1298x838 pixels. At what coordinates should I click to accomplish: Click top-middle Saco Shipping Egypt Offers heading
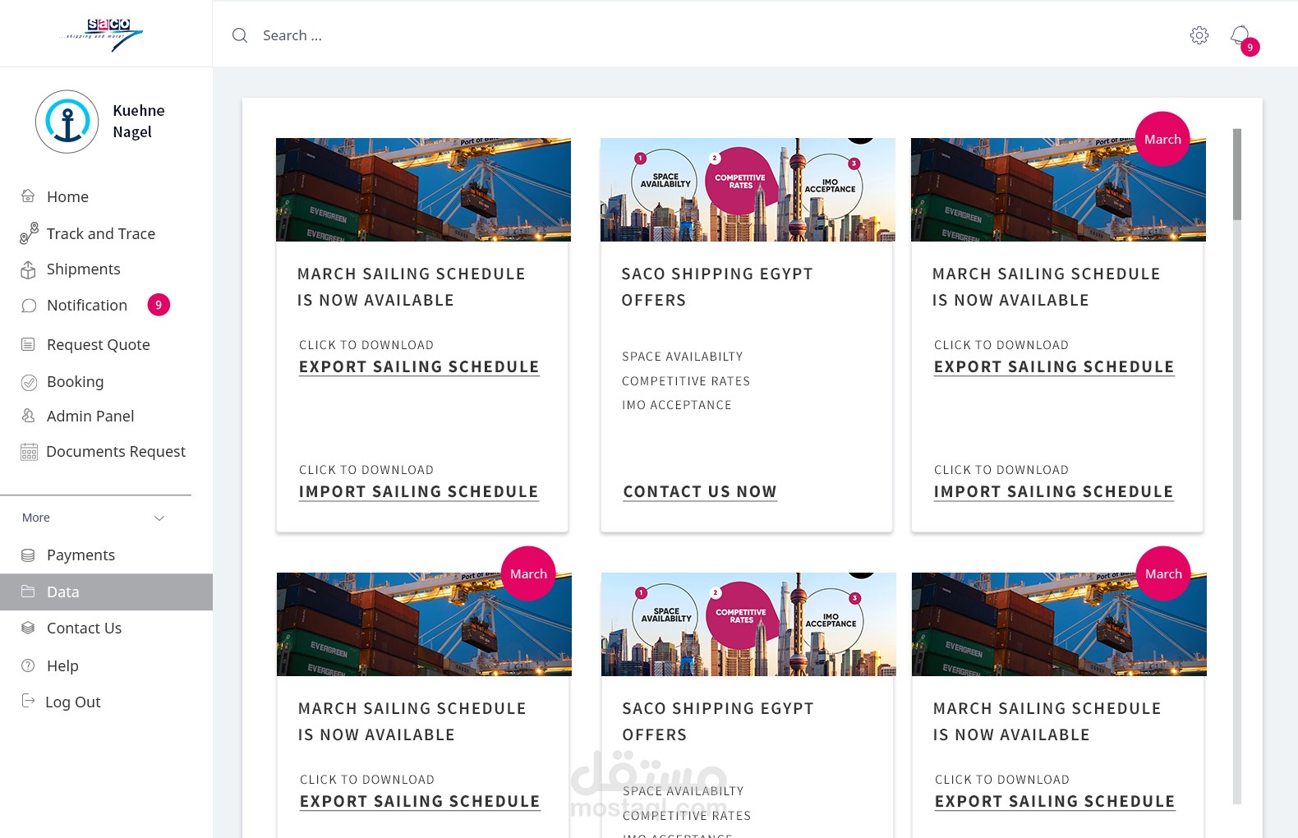tap(717, 287)
